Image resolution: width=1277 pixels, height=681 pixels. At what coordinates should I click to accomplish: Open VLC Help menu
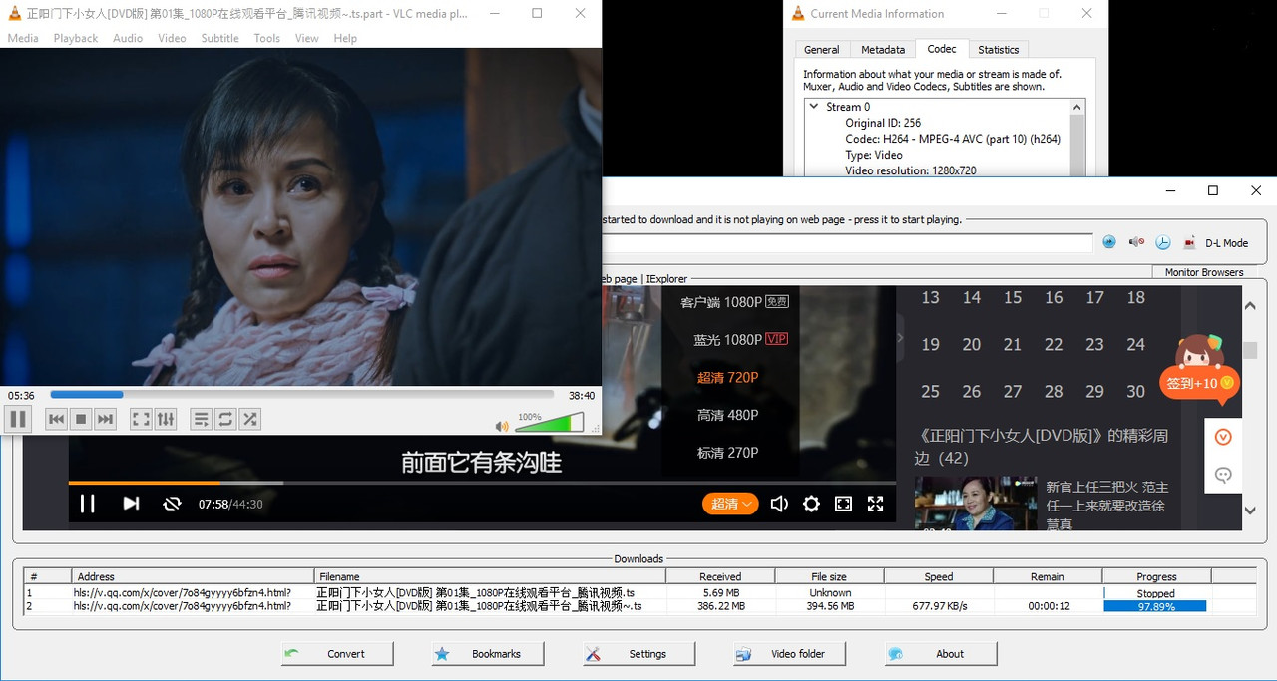[x=345, y=38]
